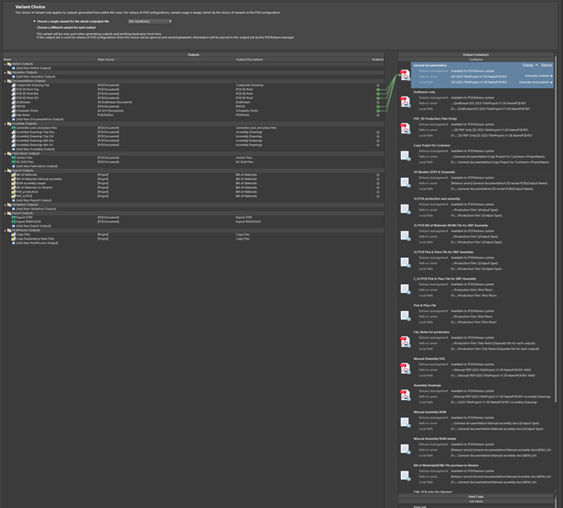Click the PDF_3D Production Files container icon
Screen dimensions: 563x508
coord(405,130)
